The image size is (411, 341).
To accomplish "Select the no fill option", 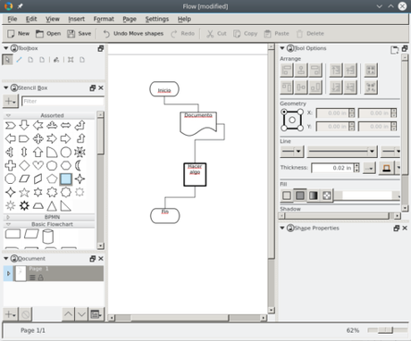I will coord(287,195).
